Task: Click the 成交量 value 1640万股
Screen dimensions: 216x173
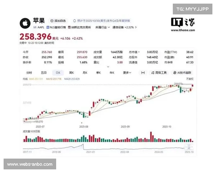Action: point(117,52)
